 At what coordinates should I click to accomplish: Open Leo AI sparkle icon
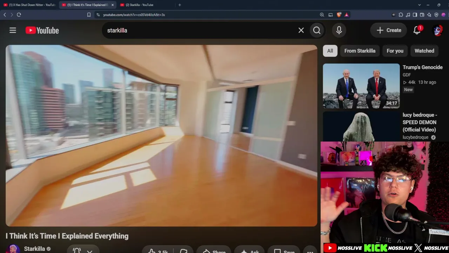click(429, 15)
